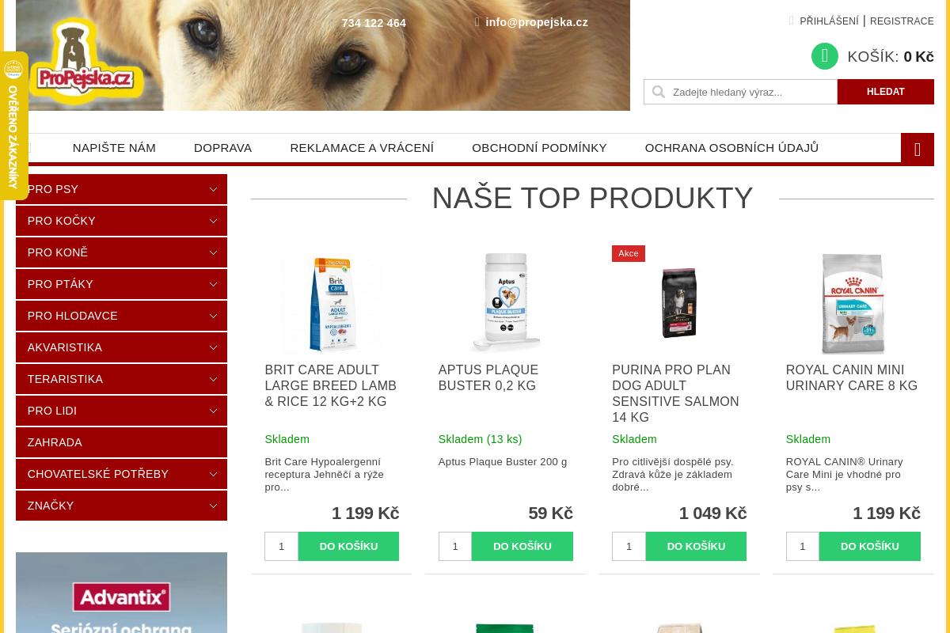Click the magnifier icon in search box
This screenshot has width=950, height=633.
tap(658, 92)
